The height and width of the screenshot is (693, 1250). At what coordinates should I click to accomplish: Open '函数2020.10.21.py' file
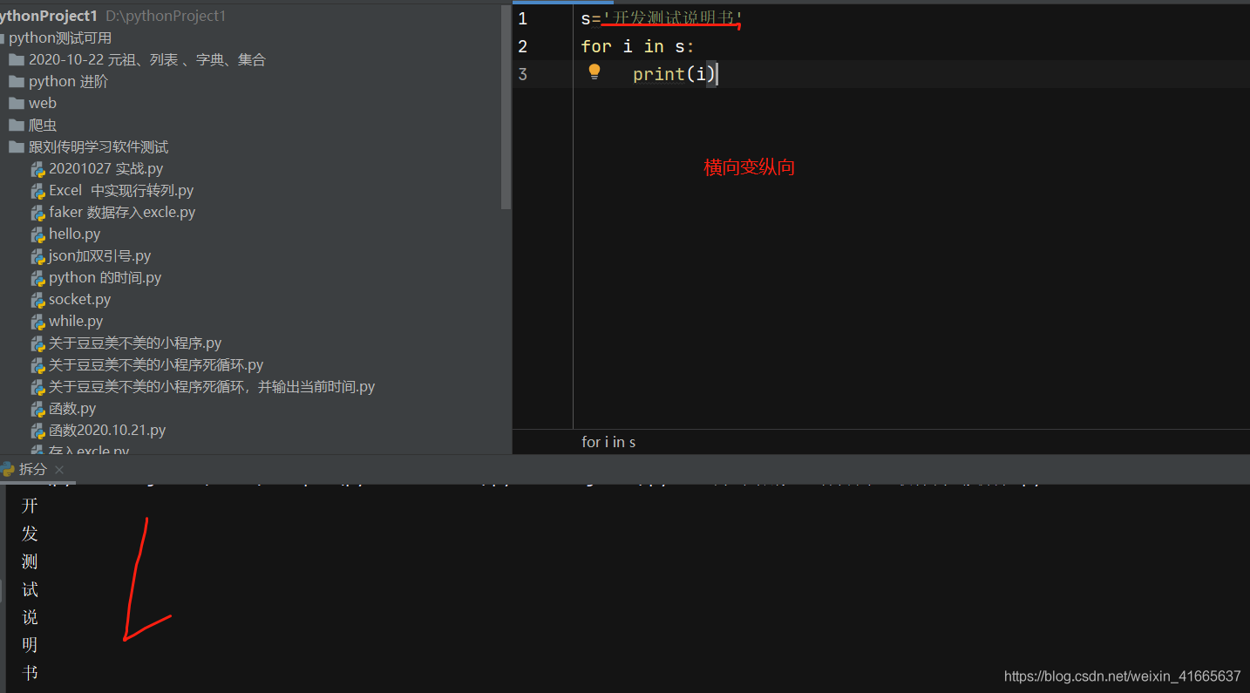(107, 430)
